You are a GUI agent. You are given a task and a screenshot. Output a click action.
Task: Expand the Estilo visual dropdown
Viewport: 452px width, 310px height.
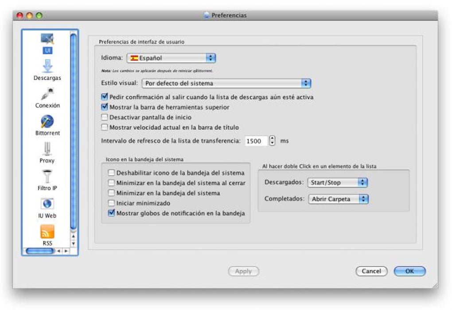click(226, 84)
